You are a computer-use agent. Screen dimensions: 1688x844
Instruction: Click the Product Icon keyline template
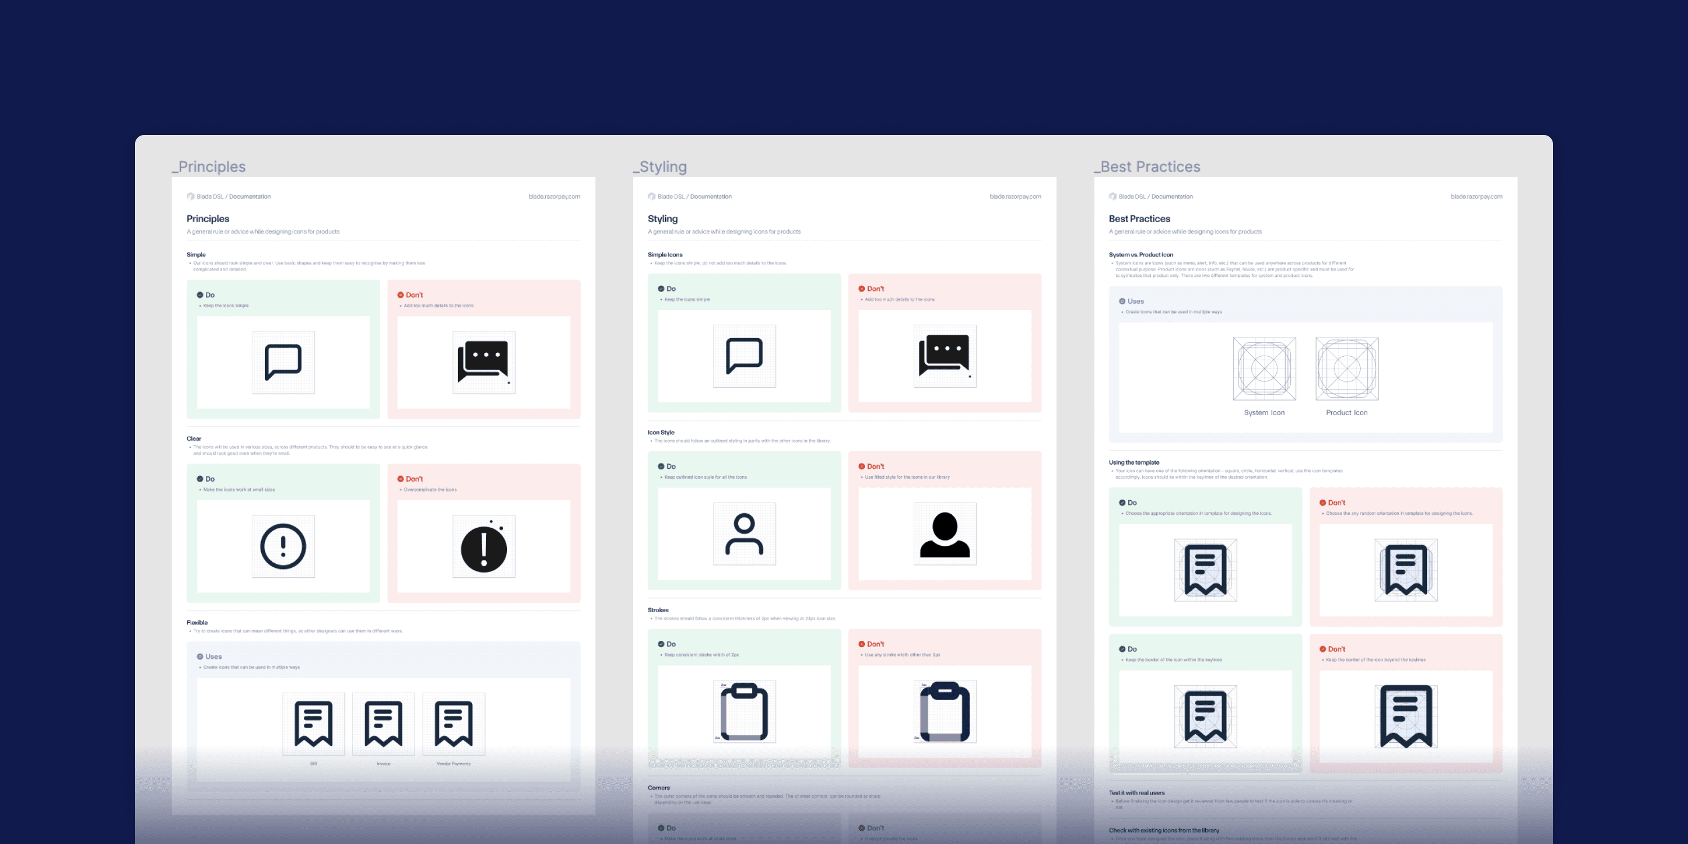1346,369
